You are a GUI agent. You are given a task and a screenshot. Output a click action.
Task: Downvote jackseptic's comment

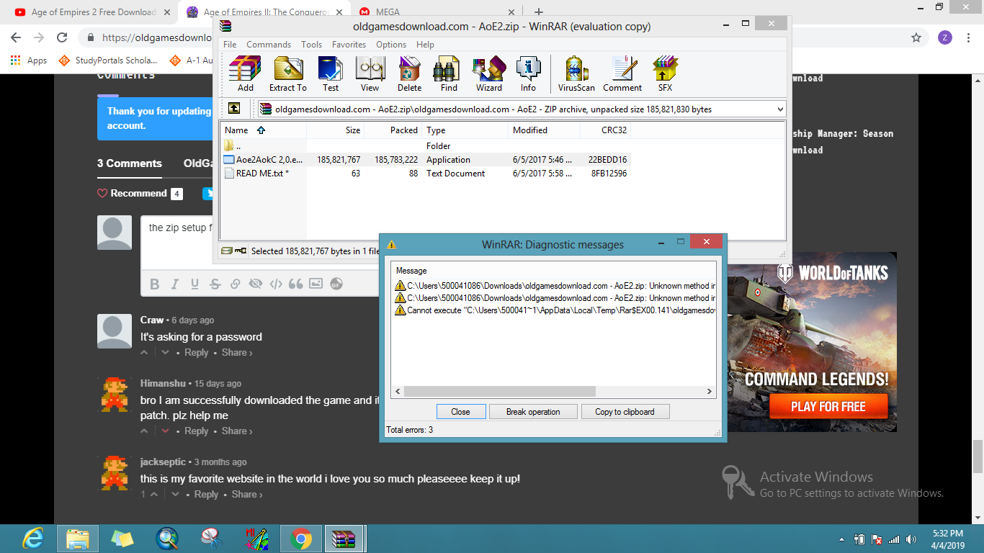click(175, 495)
